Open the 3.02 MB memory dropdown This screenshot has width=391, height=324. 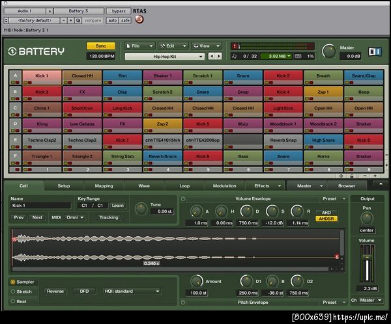[276, 56]
